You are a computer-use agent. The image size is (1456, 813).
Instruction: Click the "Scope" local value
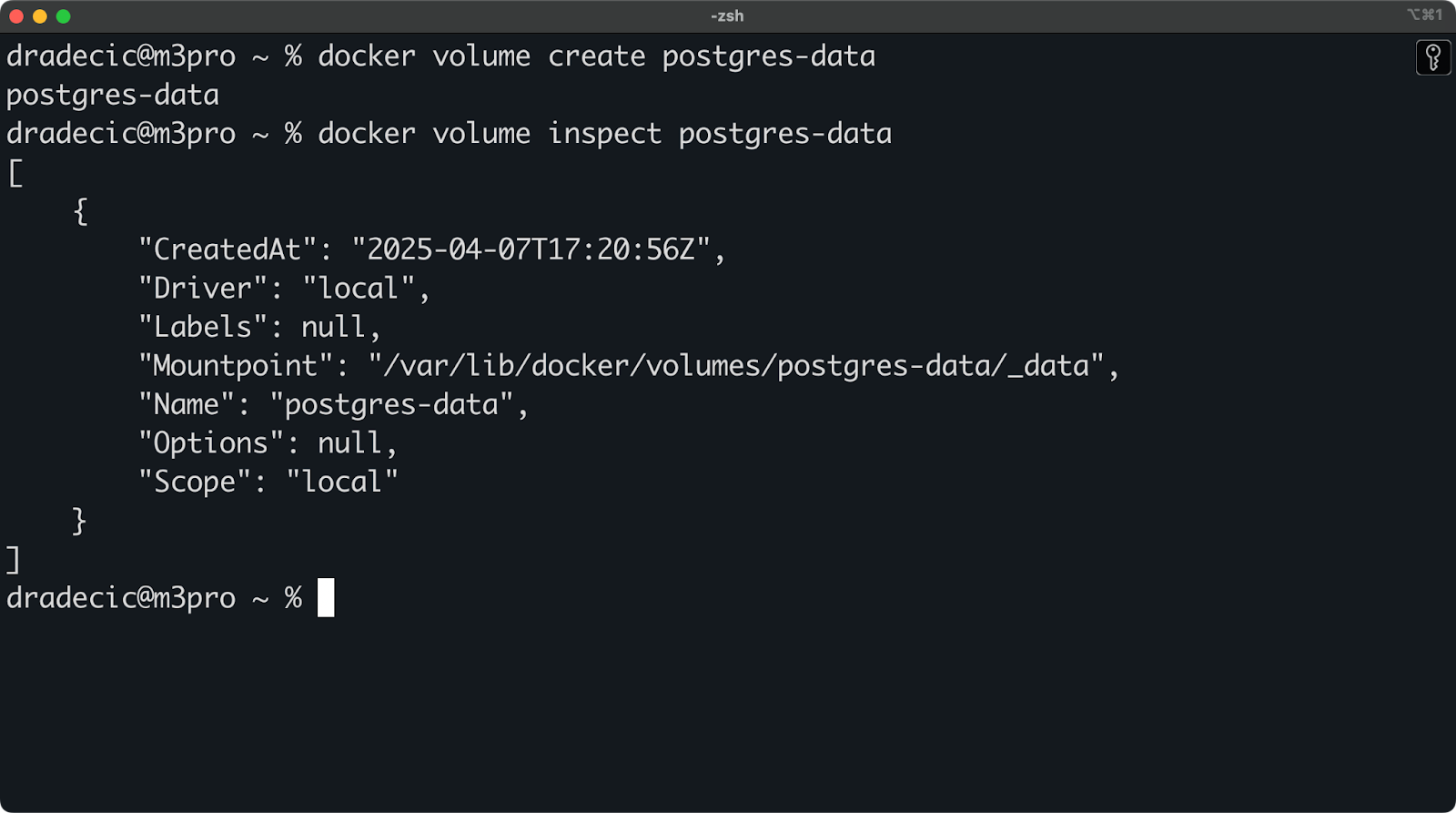click(342, 482)
